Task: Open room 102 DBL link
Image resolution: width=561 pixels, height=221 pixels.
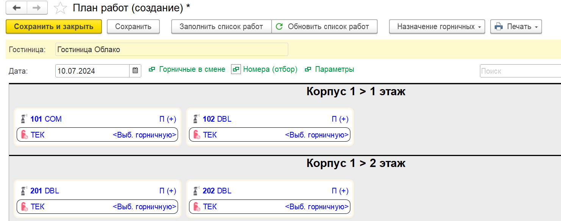Action: pos(217,119)
